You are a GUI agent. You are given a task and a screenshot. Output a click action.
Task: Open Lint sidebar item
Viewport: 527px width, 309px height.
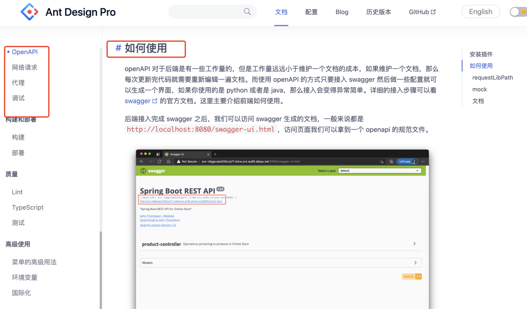pyautogui.click(x=17, y=192)
